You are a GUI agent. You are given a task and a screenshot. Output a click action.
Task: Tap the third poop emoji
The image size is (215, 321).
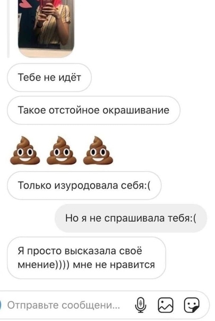click(x=98, y=151)
